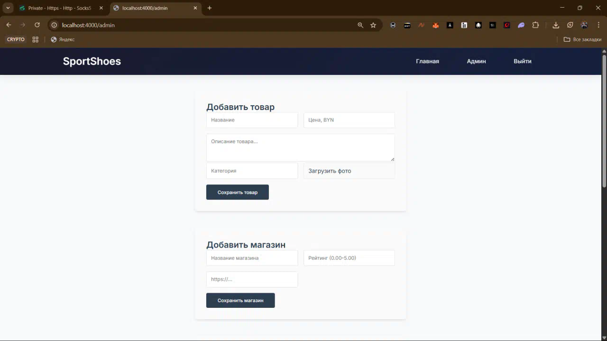Bookmark this page with the star icon

[x=373, y=25]
